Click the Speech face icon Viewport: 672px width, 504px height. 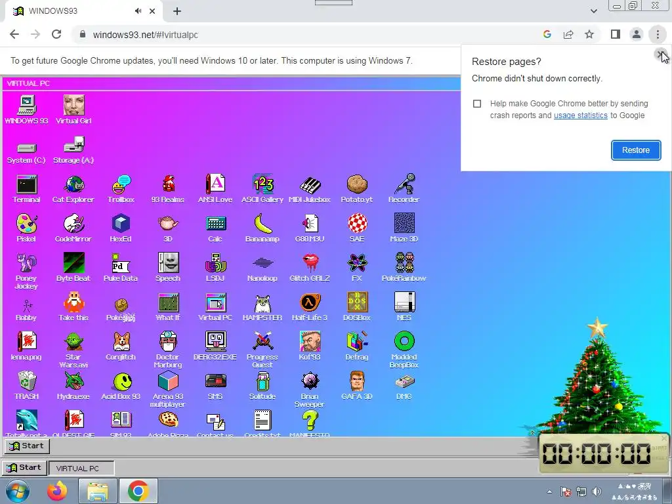pyautogui.click(x=168, y=268)
